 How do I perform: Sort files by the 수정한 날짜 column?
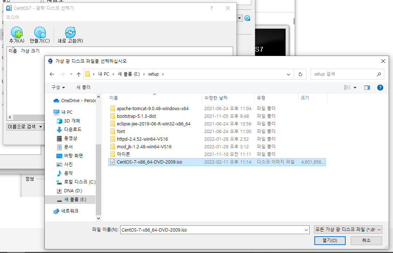pos(217,98)
